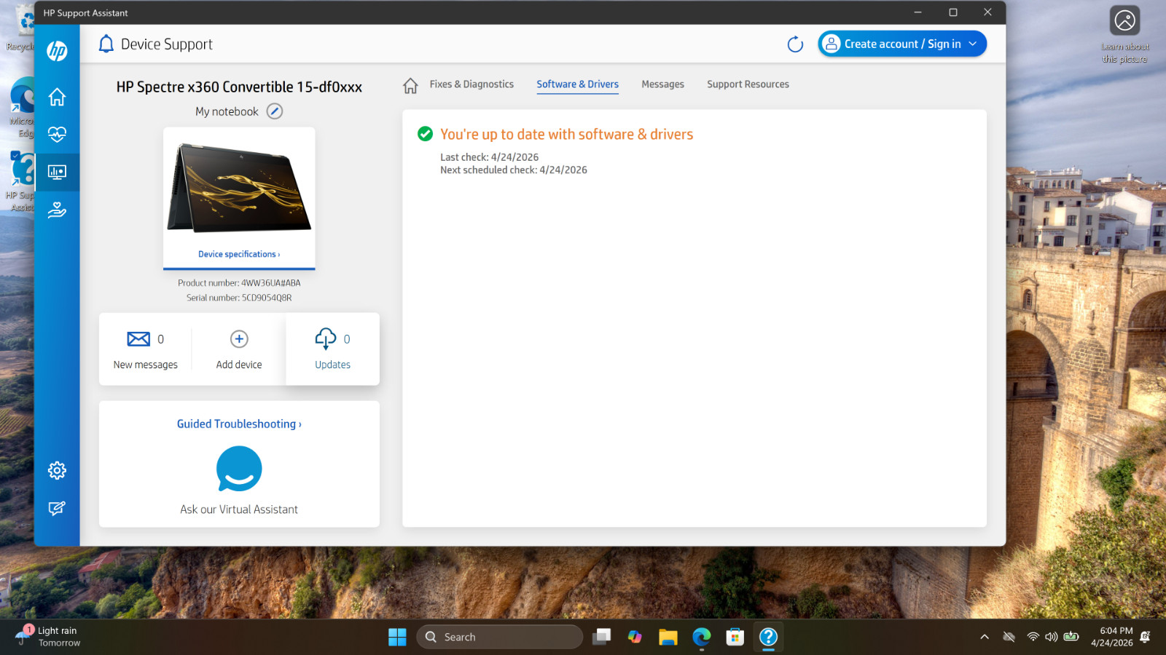The width and height of the screenshot is (1166, 655).
Task: Show hidden system tray icons
Action: [985, 637]
